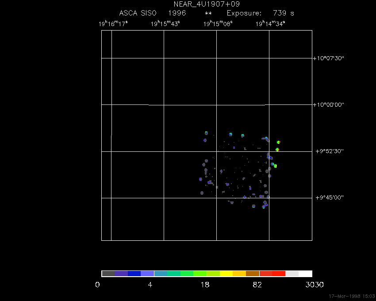Image resolution: width=376 pixels, height=301 pixels.
Task: Select the 739 s exposure value
Action: click(284, 13)
